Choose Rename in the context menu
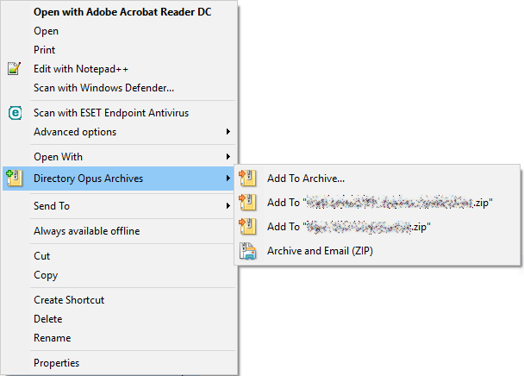This screenshot has height=376, width=524. click(52, 338)
